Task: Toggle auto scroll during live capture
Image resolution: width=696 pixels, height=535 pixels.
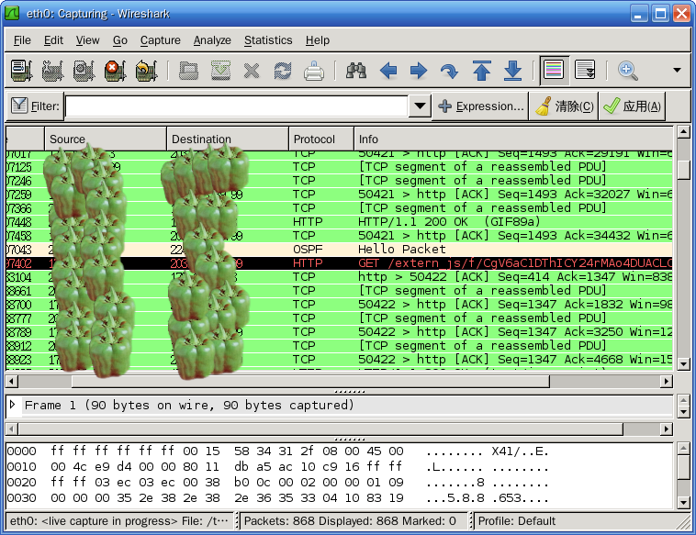Action: click(x=585, y=70)
